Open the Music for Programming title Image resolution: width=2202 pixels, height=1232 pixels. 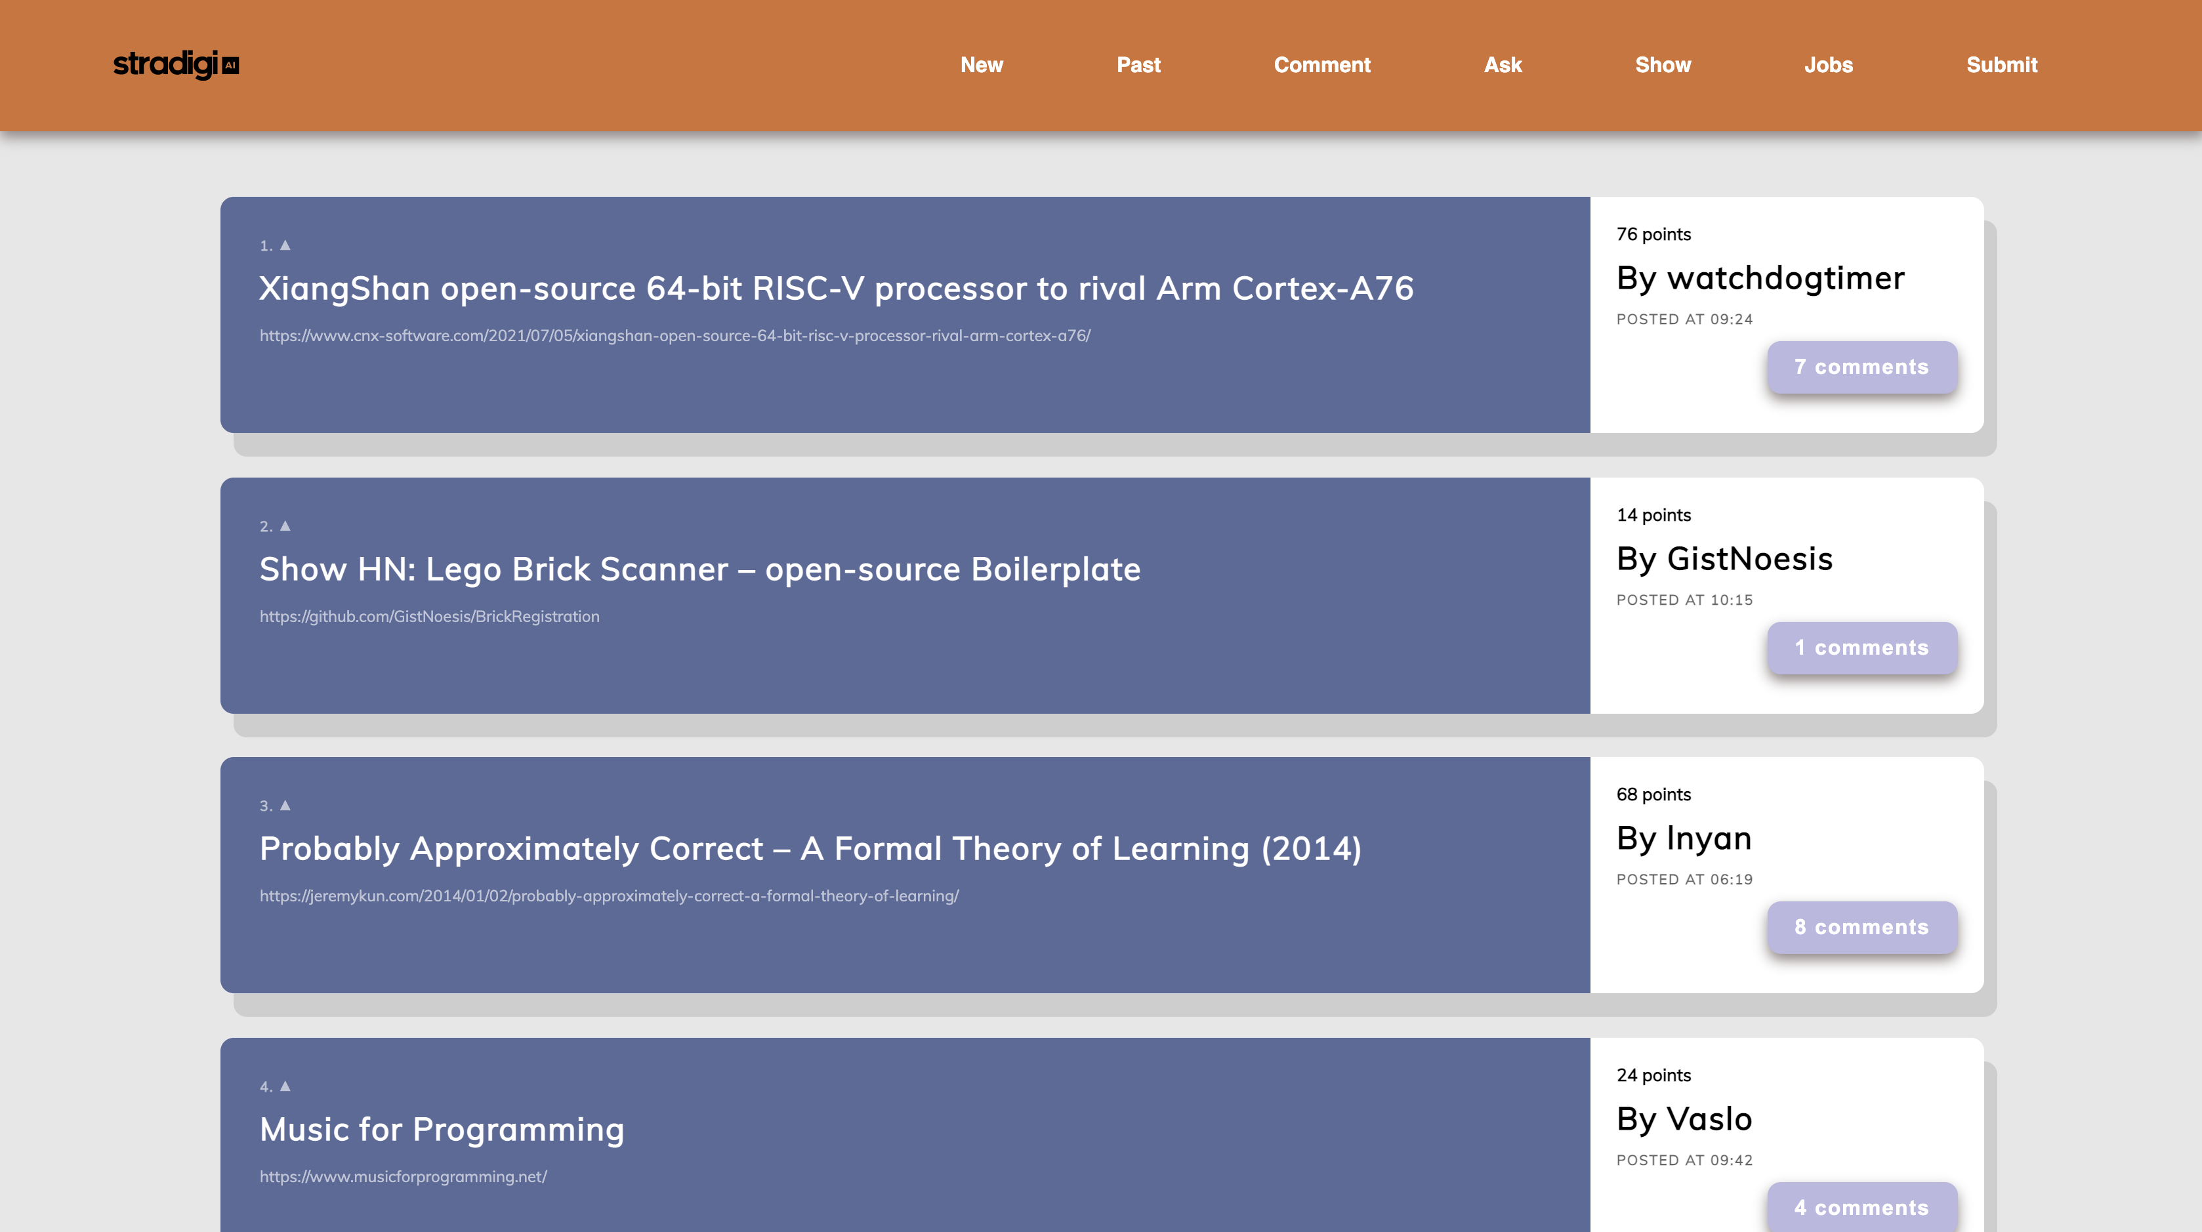click(441, 1130)
